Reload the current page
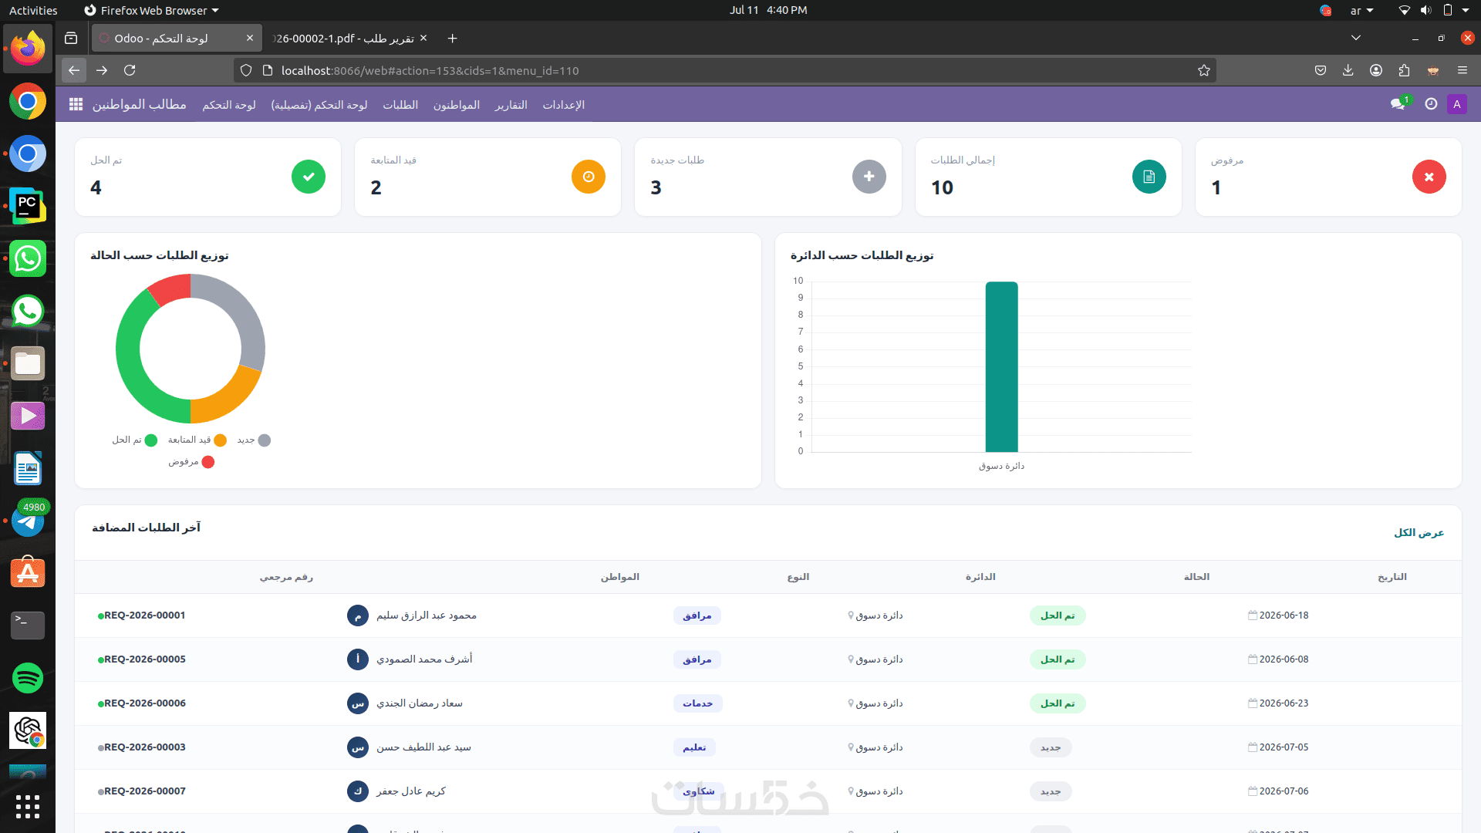Screen dimensions: 1481x833 coord(130,70)
